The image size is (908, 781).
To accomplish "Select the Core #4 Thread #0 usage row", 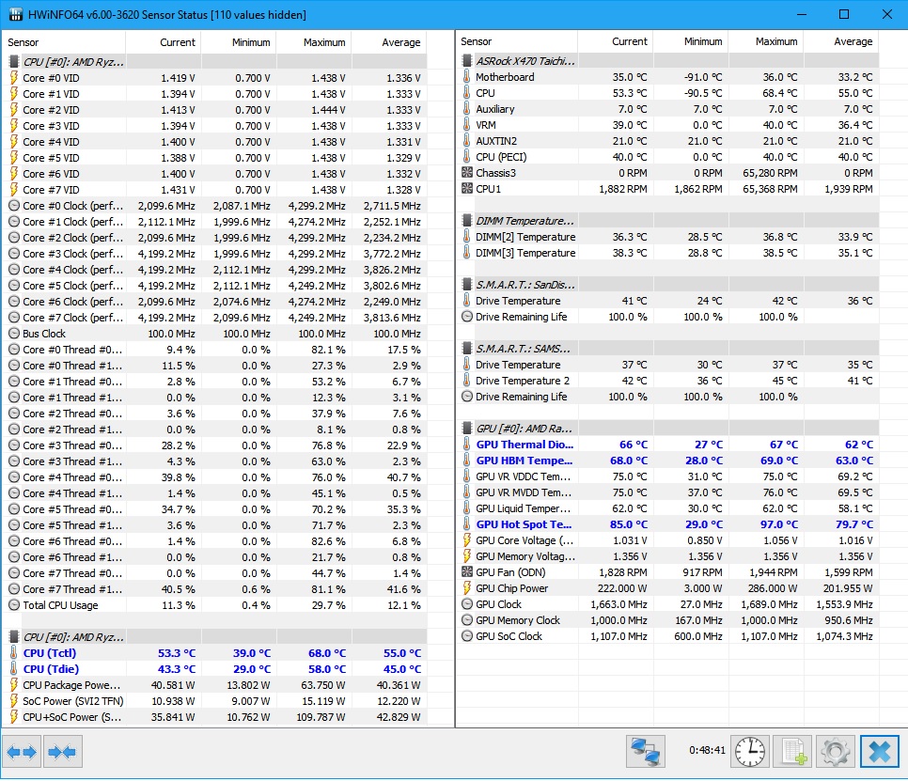I will pyautogui.click(x=217, y=477).
